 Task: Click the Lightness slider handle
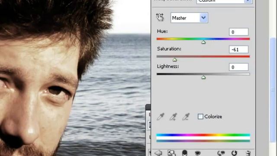[x=203, y=77]
